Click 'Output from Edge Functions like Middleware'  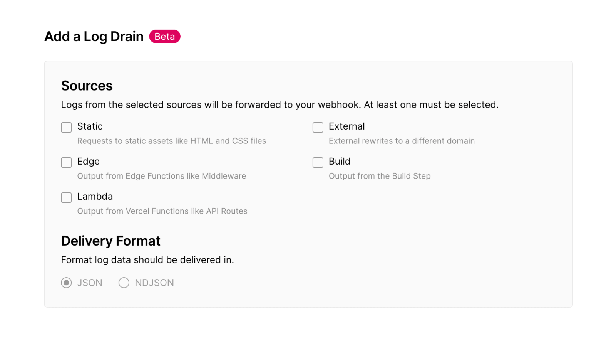(x=161, y=176)
